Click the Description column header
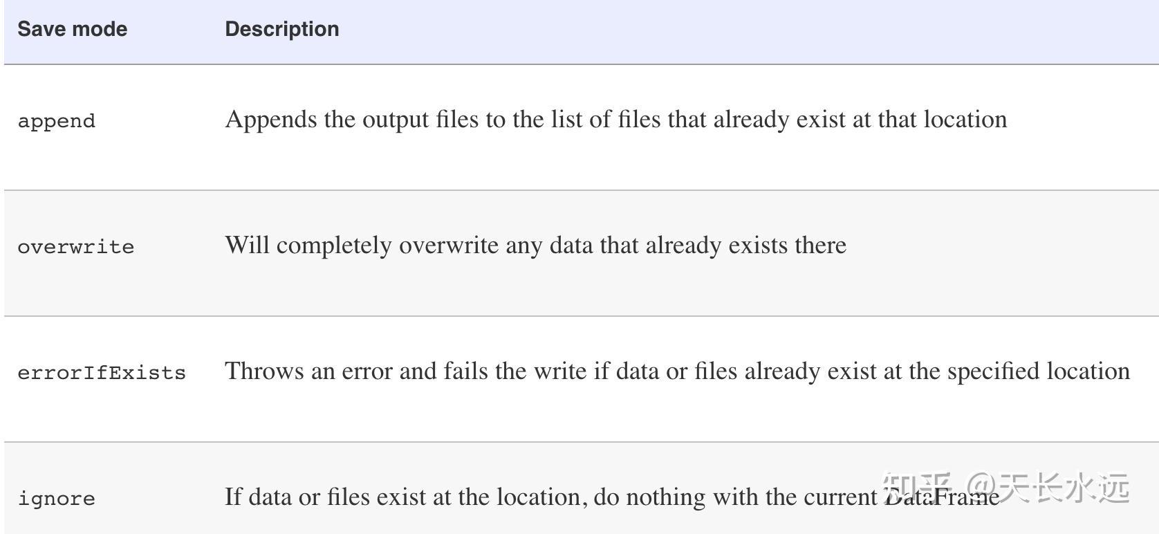 [282, 29]
